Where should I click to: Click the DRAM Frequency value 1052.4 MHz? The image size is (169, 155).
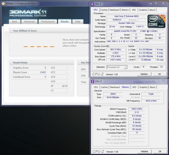click(x=137, y=109)
